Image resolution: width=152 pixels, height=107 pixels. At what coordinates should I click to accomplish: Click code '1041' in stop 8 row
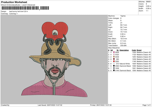pos(134,68)
